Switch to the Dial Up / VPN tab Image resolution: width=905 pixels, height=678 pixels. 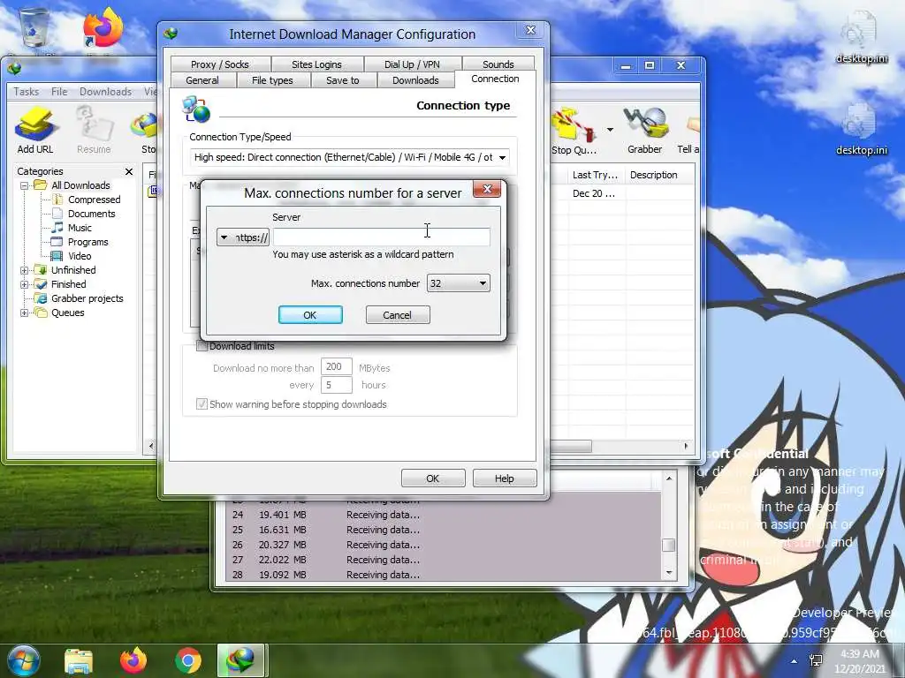[412, 64]
